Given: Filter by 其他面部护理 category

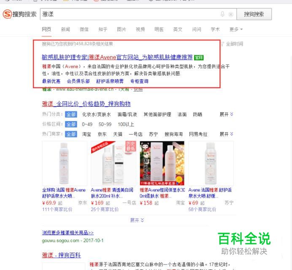Looking at the screenshot, I should coord(157,114).
